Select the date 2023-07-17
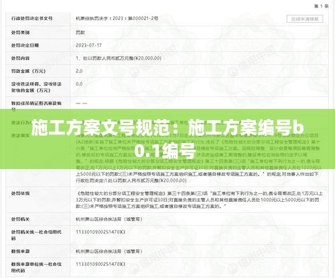 [x=88, y=45]
